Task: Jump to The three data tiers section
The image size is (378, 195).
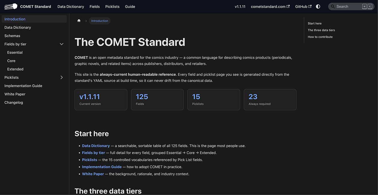Action: pos(321,30)
